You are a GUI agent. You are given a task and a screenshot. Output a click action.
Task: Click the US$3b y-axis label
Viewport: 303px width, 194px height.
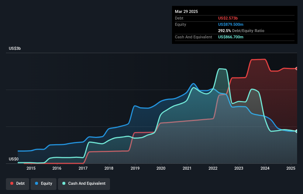click(15, 48)
